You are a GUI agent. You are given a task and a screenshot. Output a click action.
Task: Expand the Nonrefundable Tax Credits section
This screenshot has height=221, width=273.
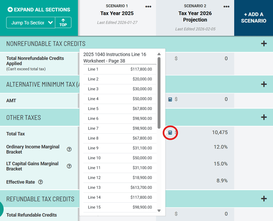pyautogui.click(x=264, y=44)
